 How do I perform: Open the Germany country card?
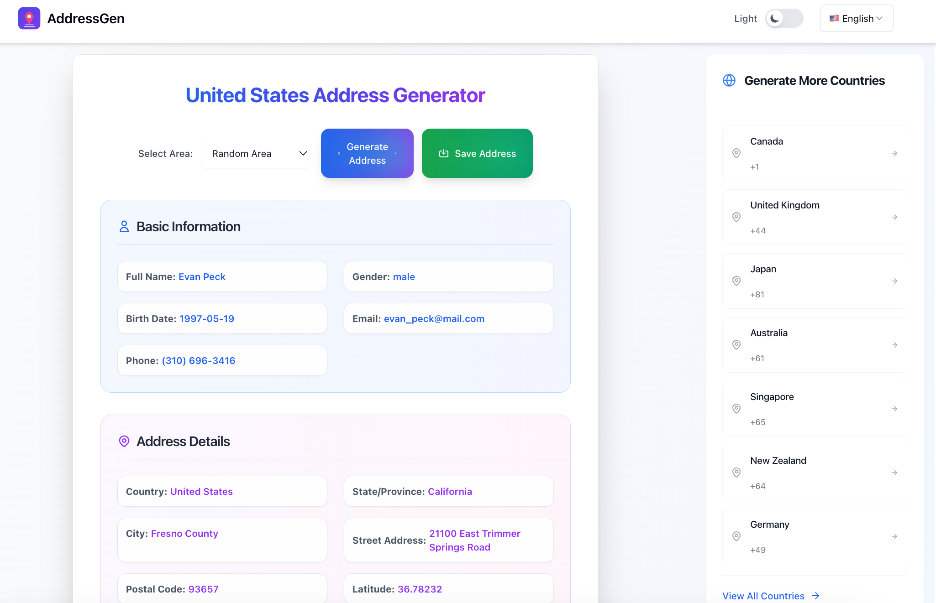coord(815,536)
